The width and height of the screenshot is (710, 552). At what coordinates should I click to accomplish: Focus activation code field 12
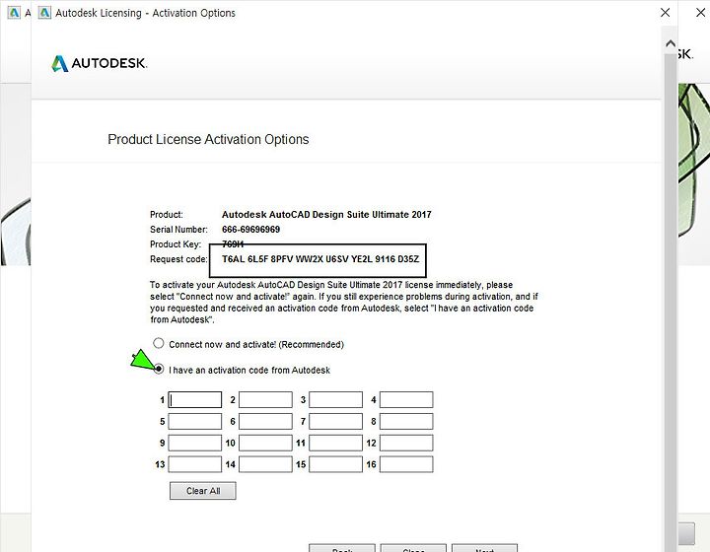click(406, 443)
